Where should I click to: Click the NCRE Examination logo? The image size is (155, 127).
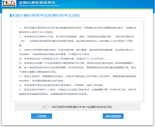(9, 4)
